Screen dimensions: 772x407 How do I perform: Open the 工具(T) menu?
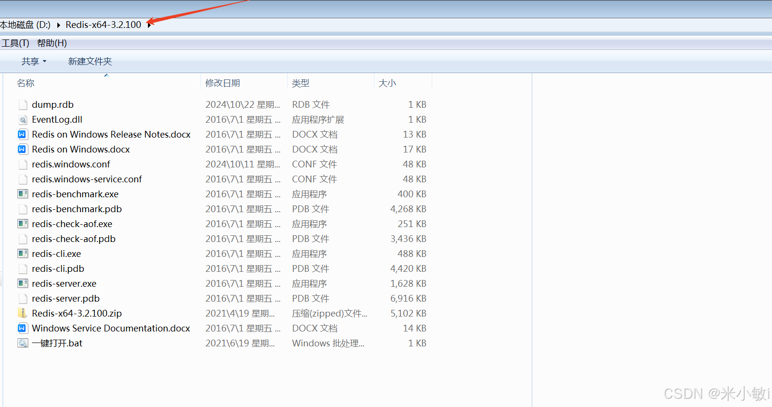click(15, 43)
